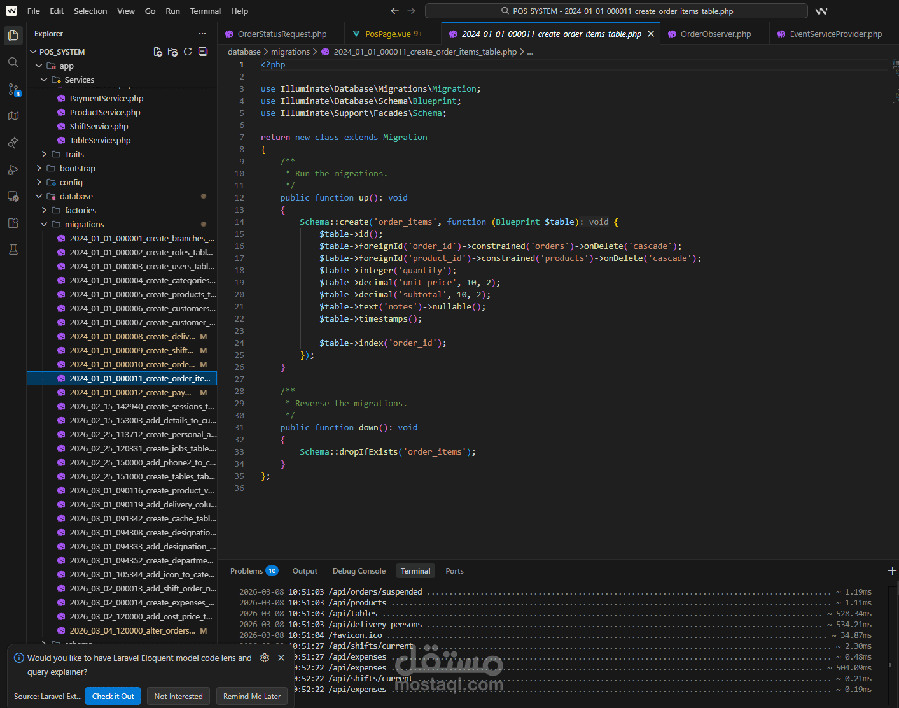Click the migrations breadcrumb segment
Image resolution: width=899 pixels, height=708 pixels.
[290, 52]
